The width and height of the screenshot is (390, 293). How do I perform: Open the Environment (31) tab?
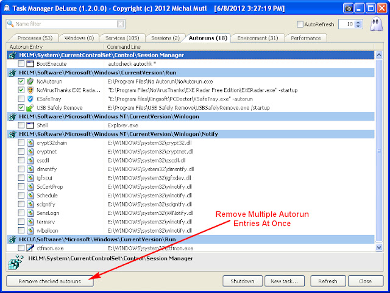pos(258,38)
